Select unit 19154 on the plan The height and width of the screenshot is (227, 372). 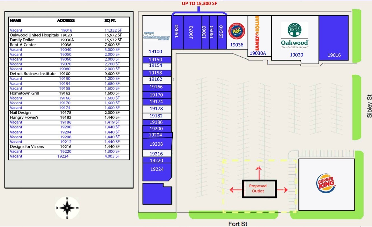coord(157,66)
